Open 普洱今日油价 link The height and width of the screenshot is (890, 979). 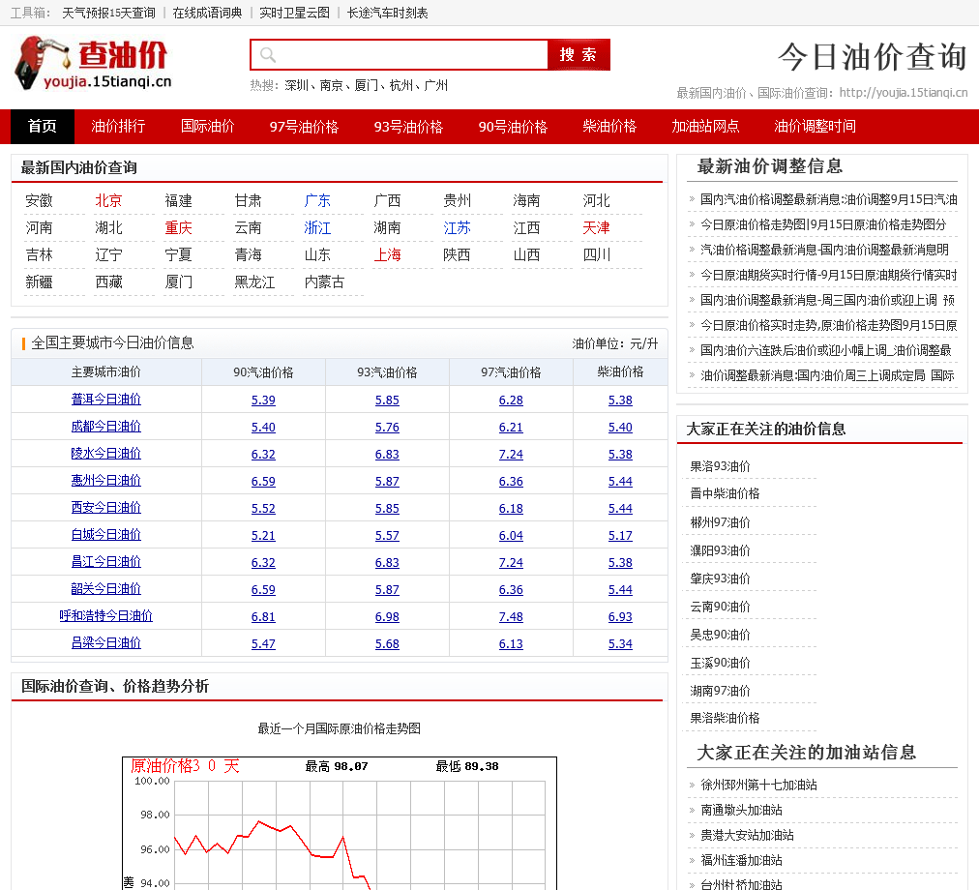tap(106, 400)
